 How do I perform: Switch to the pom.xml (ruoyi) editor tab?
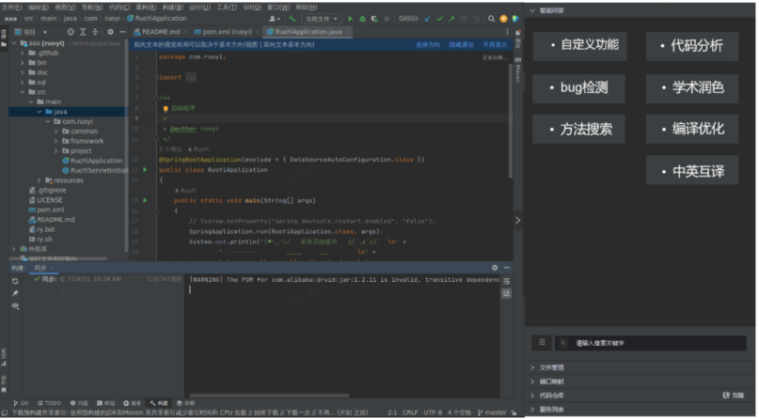click(x=223, y=31)
